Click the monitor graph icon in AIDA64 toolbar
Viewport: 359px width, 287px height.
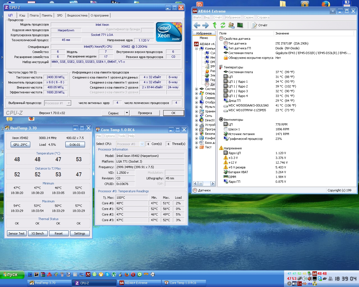click(x=240, y=26)
